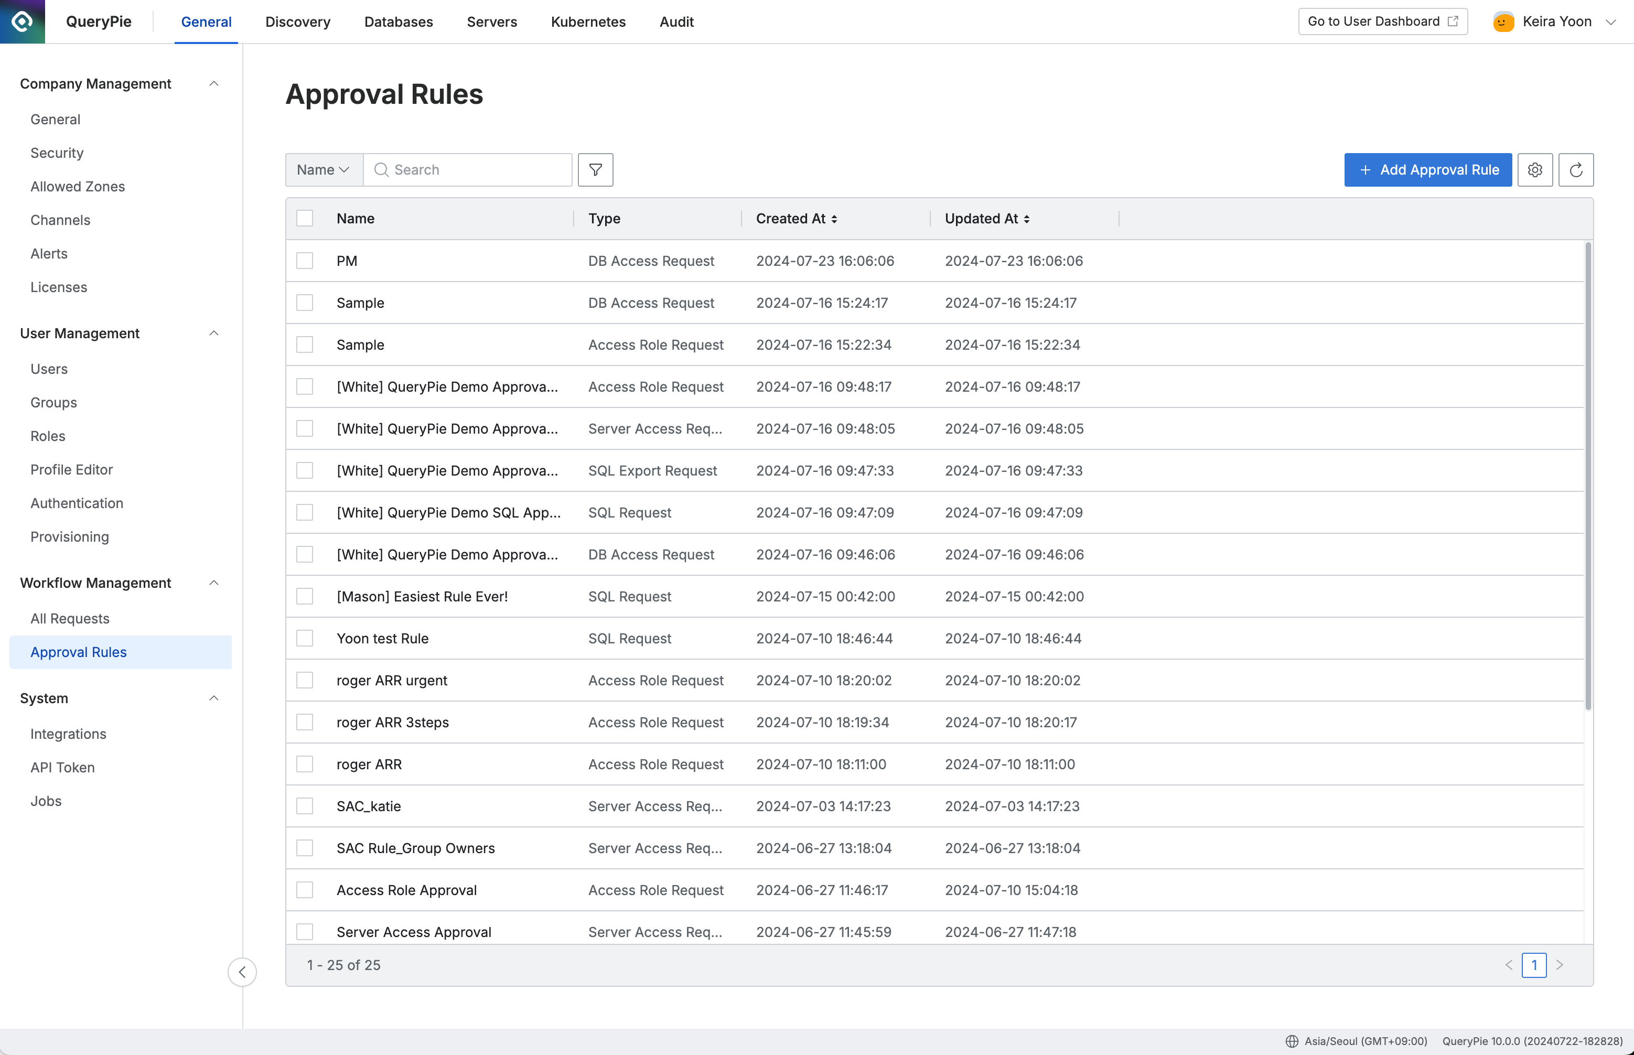Open the filter options icon beside search
Image resolution: width=1634 pixels, height=1055 pixels.
tap(595, 169)
